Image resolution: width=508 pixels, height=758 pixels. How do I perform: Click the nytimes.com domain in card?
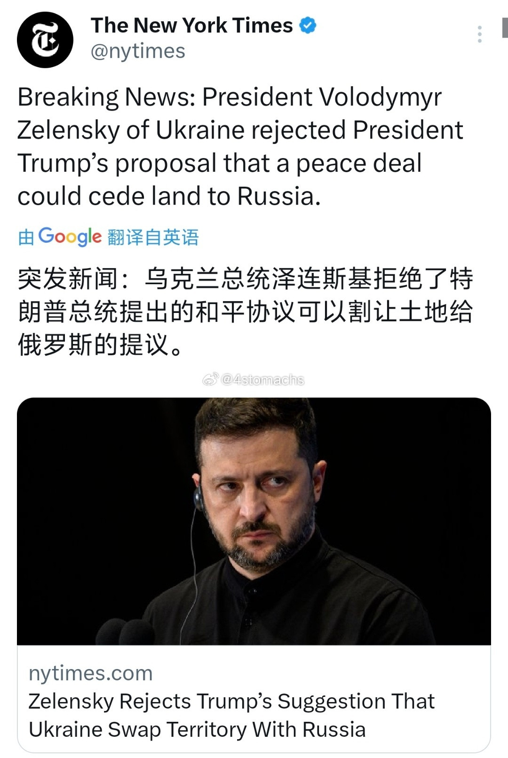(x=91, y=673)
